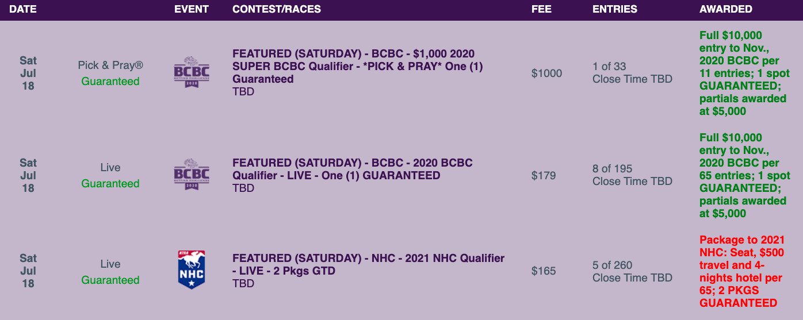The height and width of the screenshot is (320, 803).
Task: Click the NHC horse racing logo
Action: point(192,269)
